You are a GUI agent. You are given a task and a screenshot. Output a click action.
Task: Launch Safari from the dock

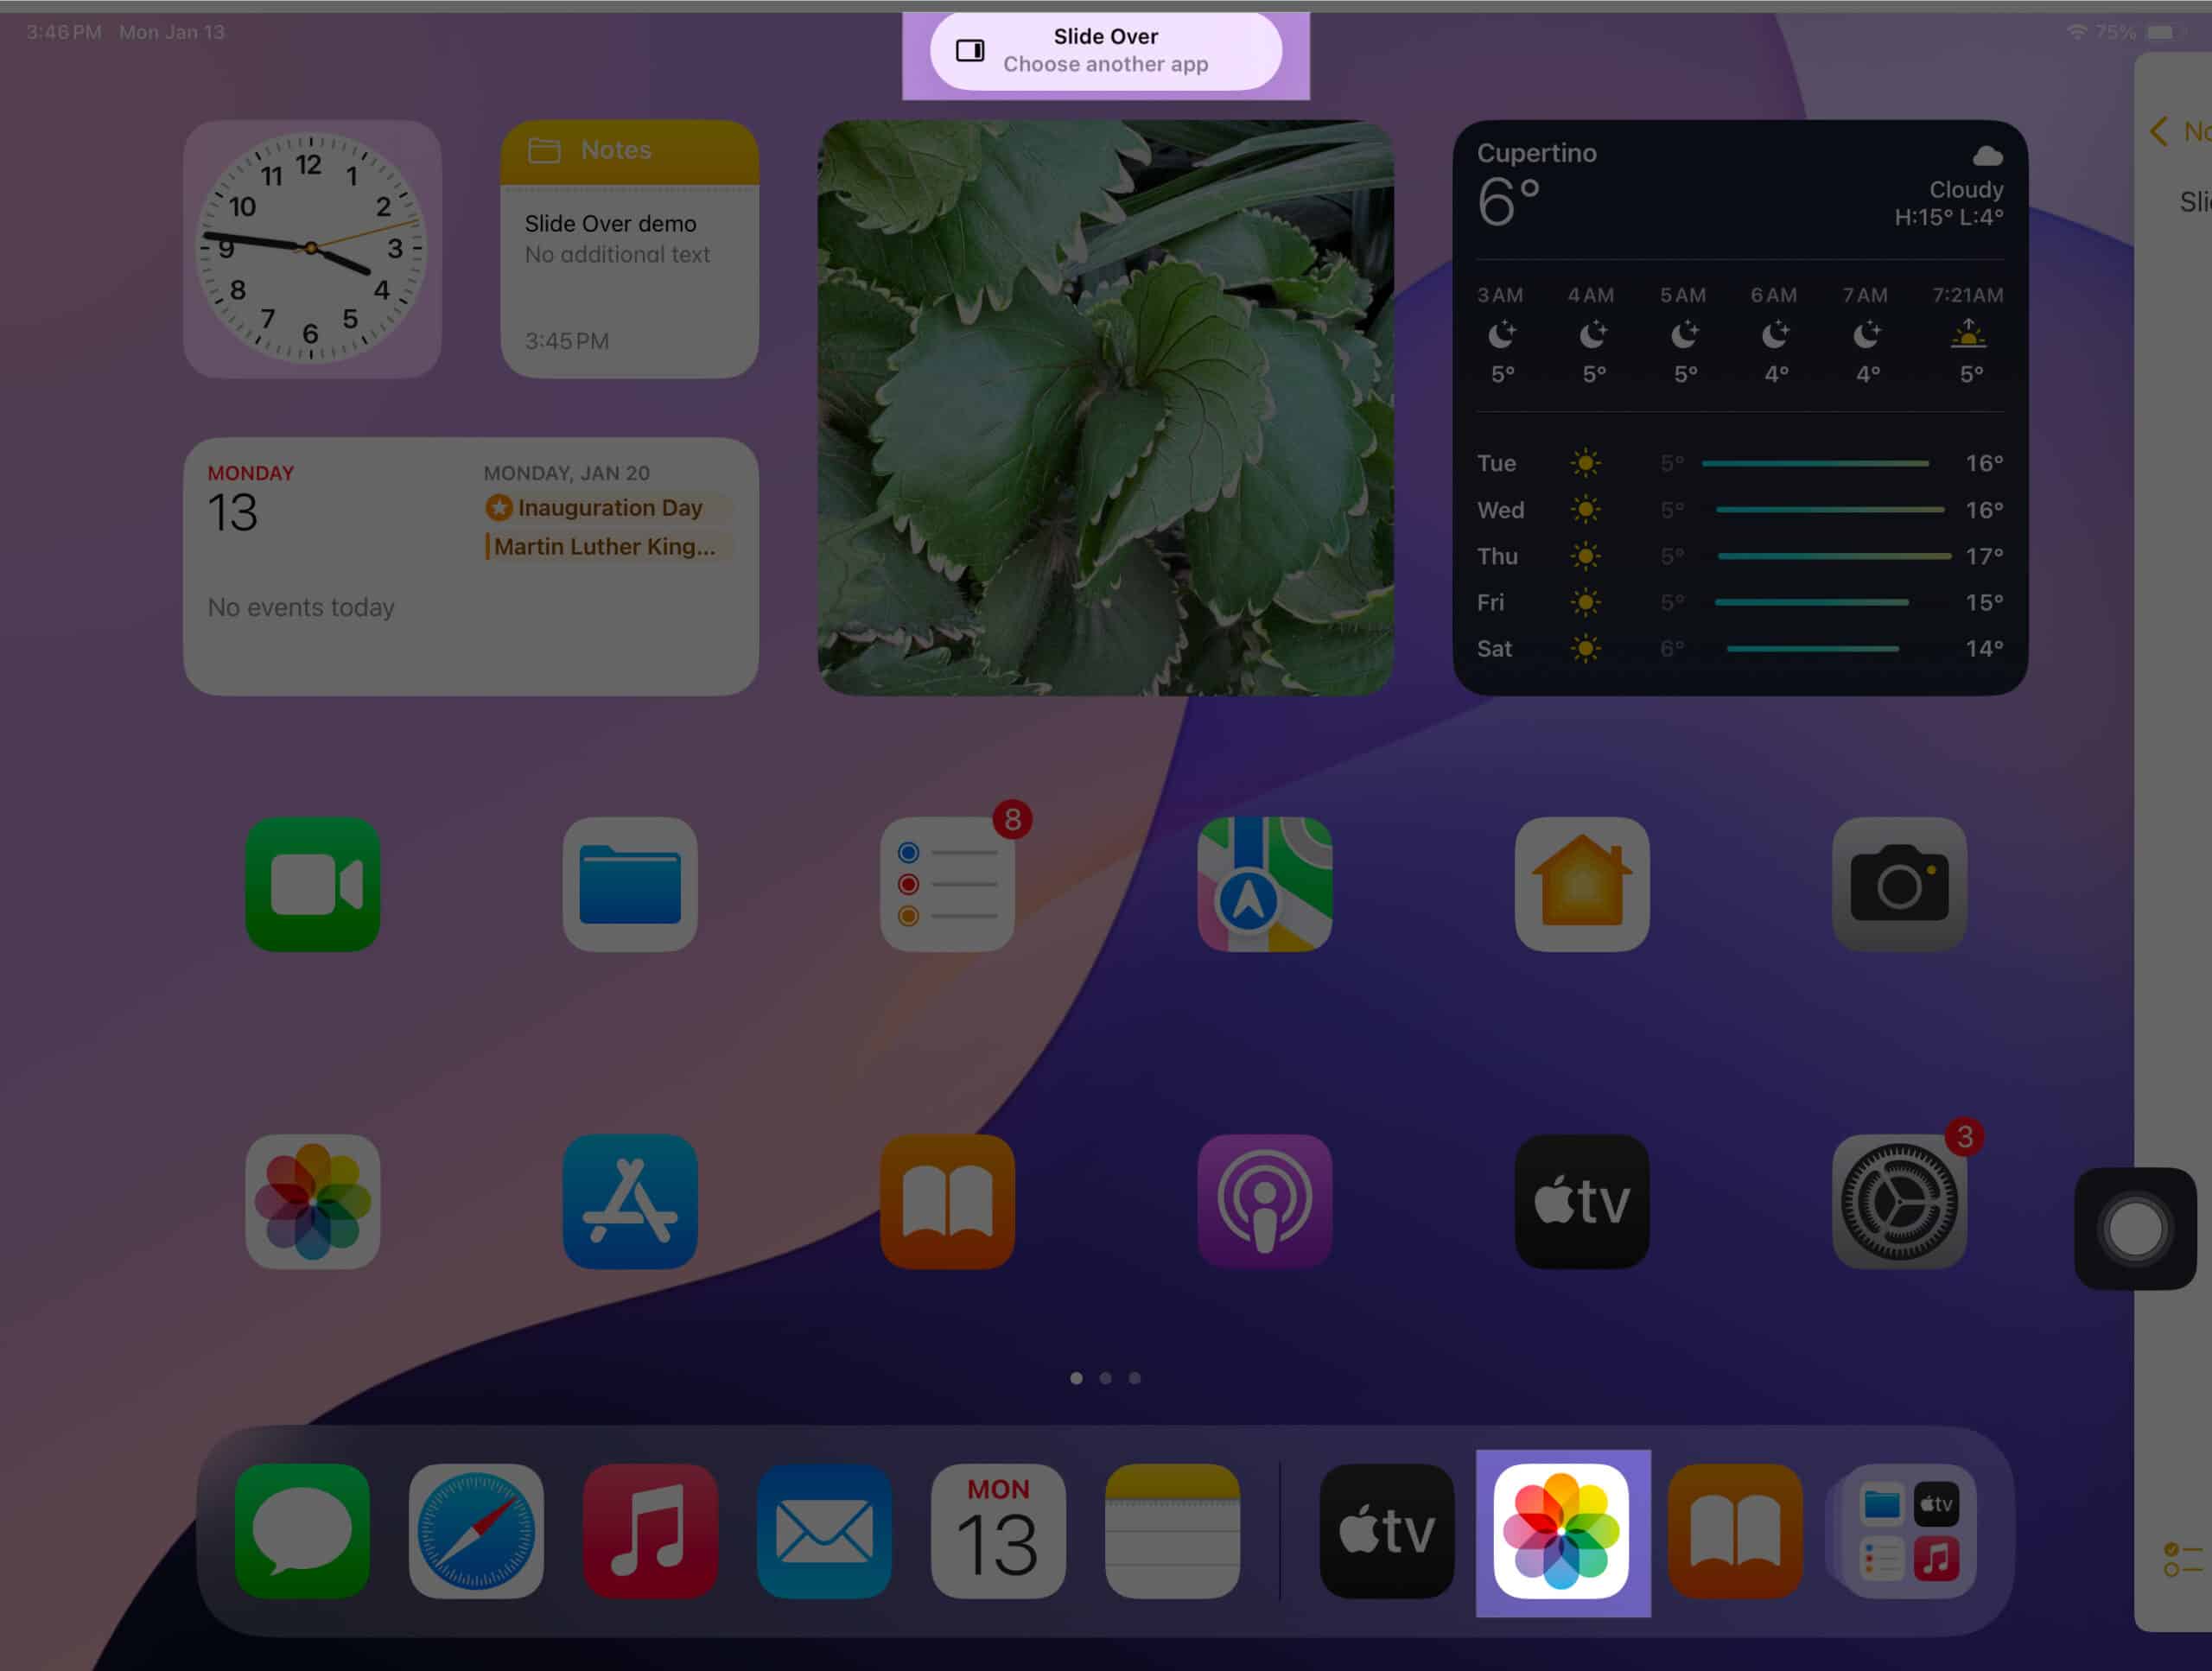point(476,1531)
